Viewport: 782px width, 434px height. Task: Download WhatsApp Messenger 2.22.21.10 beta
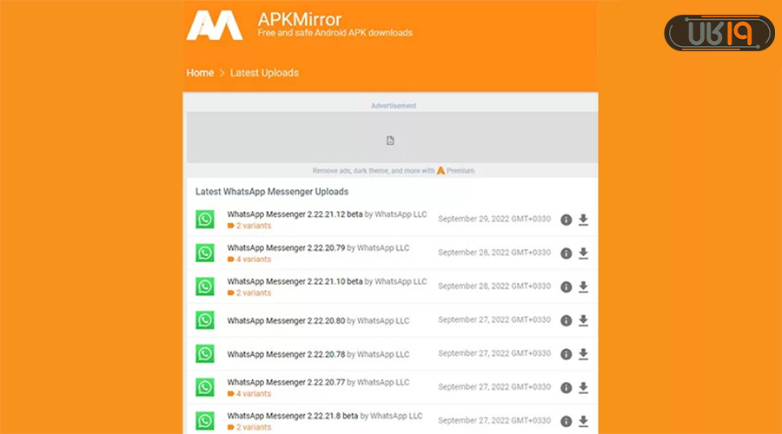pos(583,286)
